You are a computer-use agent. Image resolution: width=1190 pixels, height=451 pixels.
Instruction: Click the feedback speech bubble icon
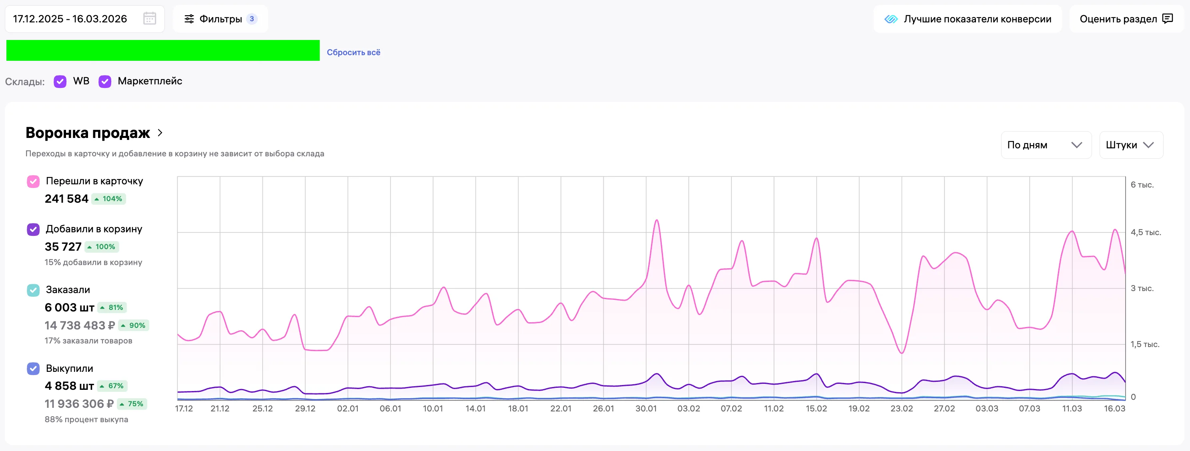1167,19
